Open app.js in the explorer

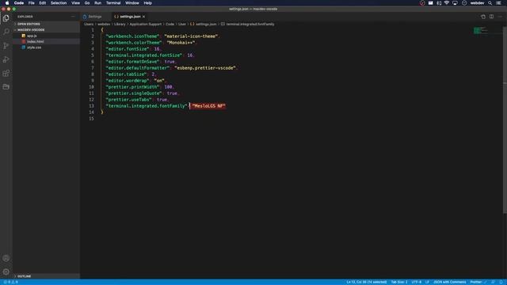pyautogui.click(x=32, y=36)
